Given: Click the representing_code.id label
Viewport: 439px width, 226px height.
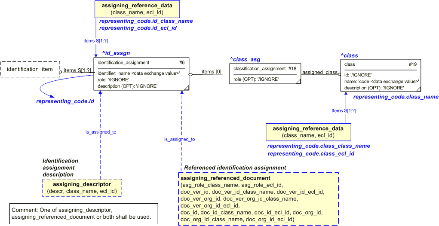Looking at the screenshot, I should [x=65, y=101].
